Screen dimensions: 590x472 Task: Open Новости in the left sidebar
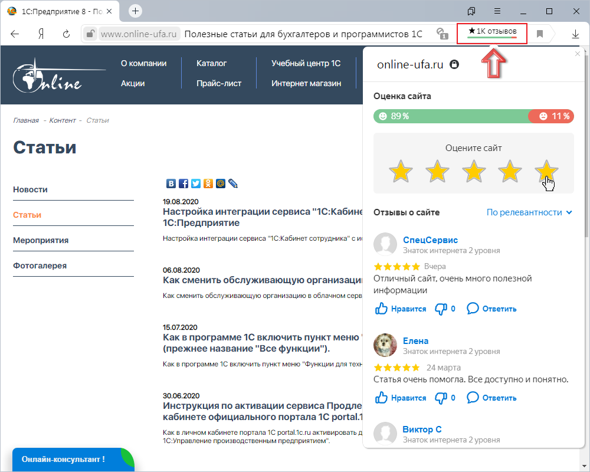point(30,189)
